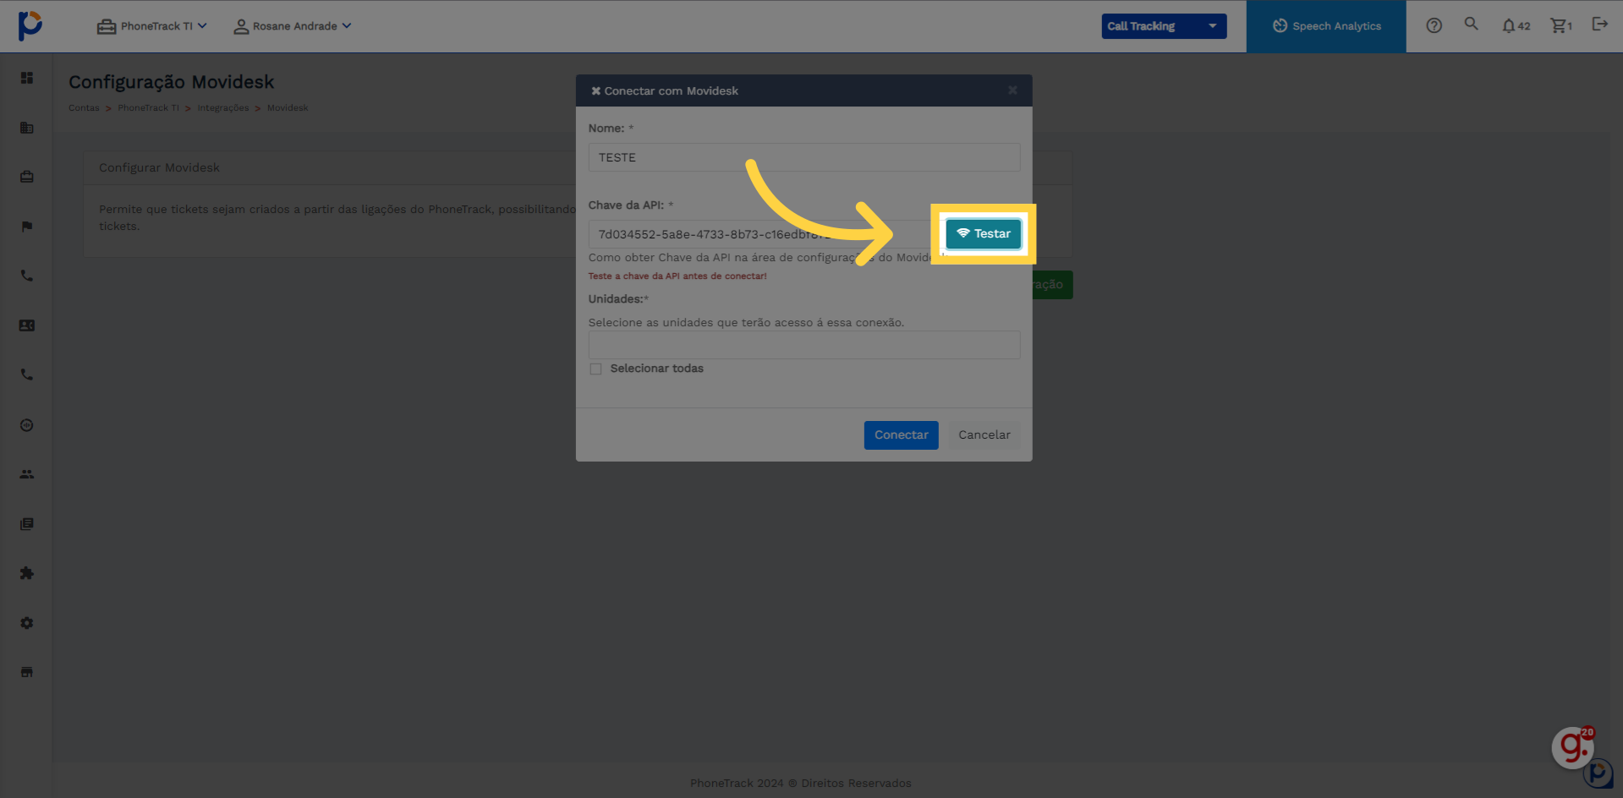This screenshot has width=1623, height=798.
Task: Click the Testar button
Action: [x=983, y=234]
